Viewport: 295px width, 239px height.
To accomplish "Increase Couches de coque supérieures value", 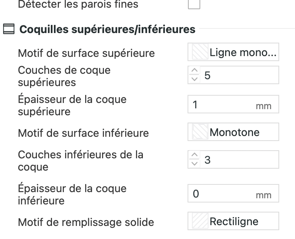I will point(196,71).
